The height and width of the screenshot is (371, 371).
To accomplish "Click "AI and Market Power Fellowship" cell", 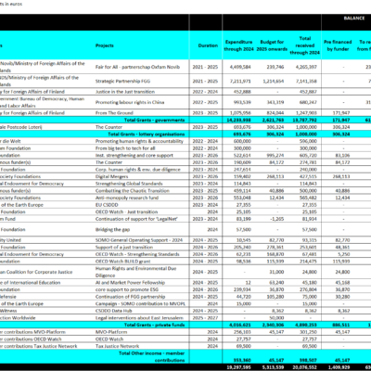I will coord(130,283).
